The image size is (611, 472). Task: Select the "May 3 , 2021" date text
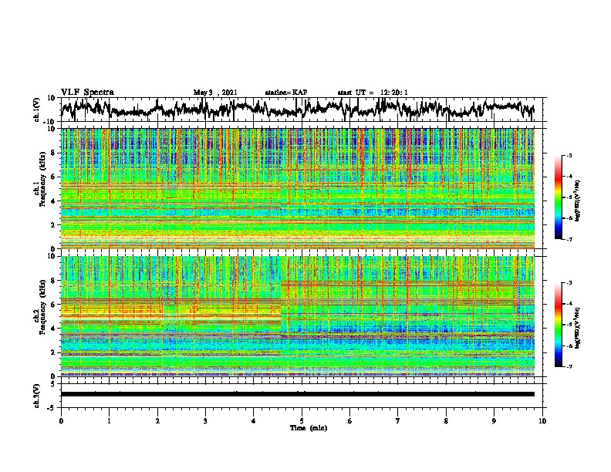point(215,93)
